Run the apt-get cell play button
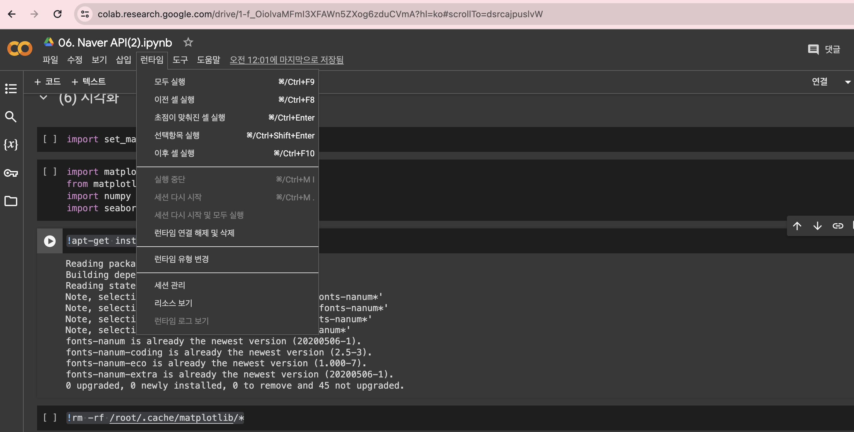The width and height of the screenshot is (854, 432). (x=50, y=241)
